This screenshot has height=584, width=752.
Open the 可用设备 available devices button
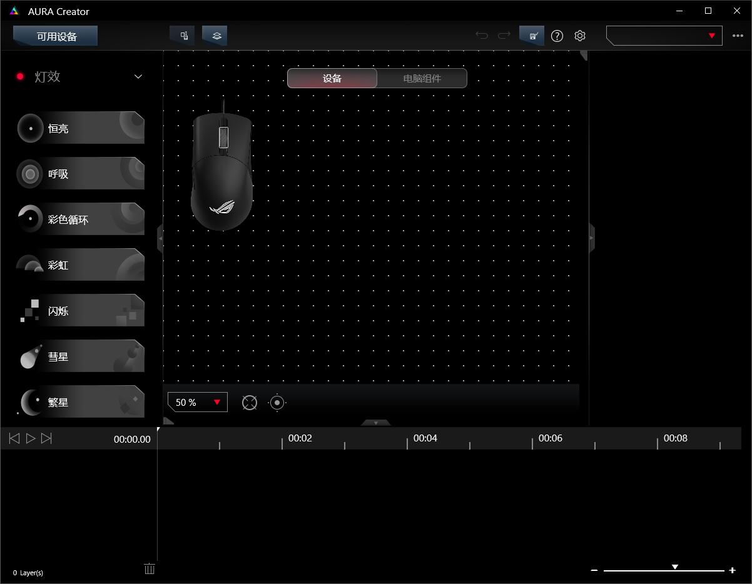tap(56, 36)
